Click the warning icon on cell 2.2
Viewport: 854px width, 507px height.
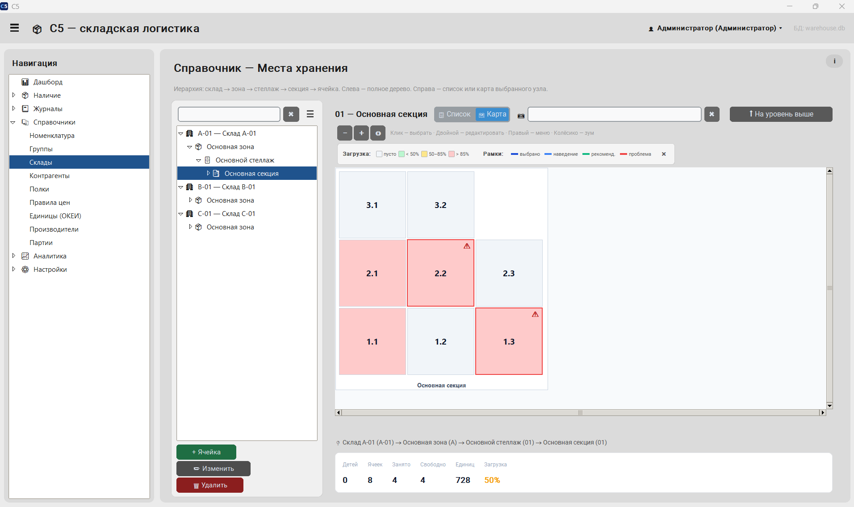[x=467, y=246]
